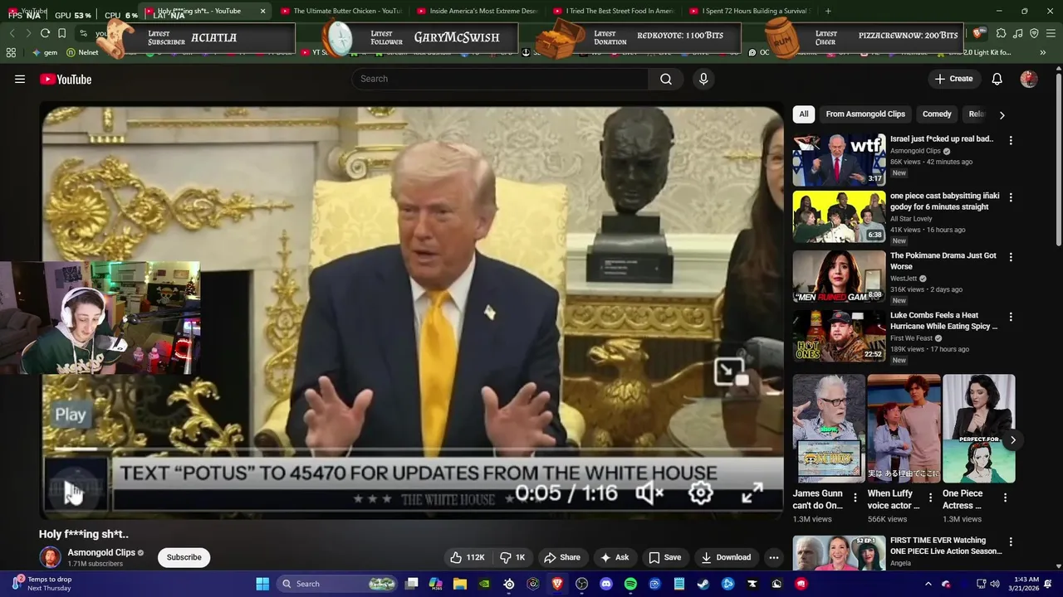Screen dimensions: 1063x597
Task: Open the Nelnet bookmark
Action: [82, 52]
